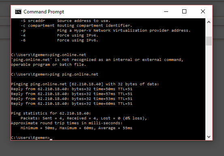Viewport: 224px width, 156px height.
Task: Minimize the Command Prompt window
Action: (x=166, y=11)
